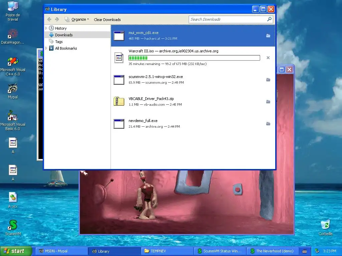Click the Windows start button

[16, 251]
